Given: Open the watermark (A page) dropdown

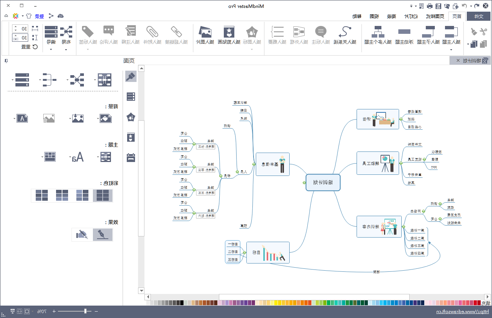Looking at the screenshot, I should [15, 119].
